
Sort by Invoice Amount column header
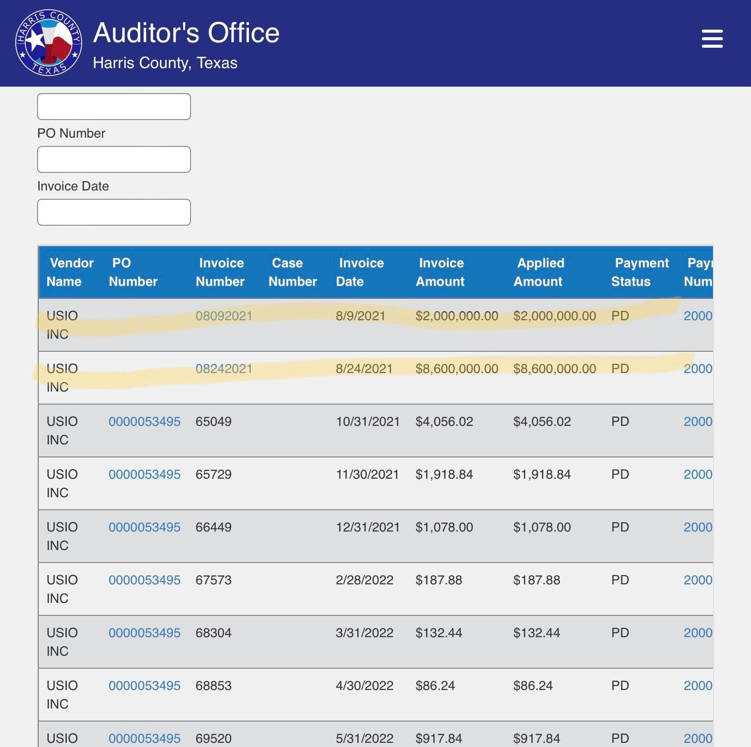pos(440,272)
